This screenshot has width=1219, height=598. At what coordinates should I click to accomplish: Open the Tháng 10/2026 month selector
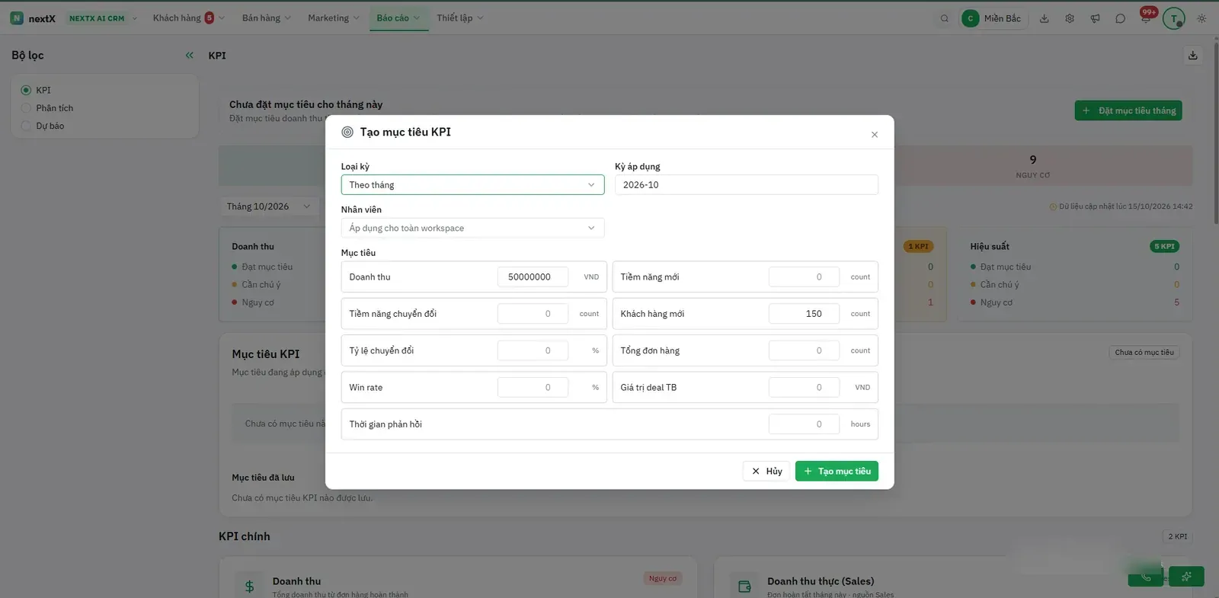point(268,206)
